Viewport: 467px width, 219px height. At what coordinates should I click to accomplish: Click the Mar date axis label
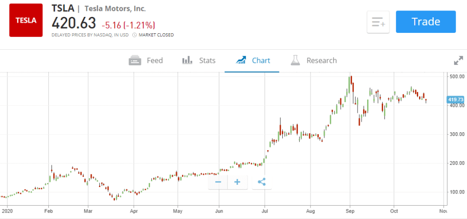[x=88, y=211]
